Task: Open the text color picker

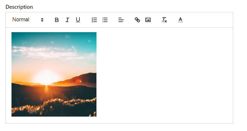Action: point(180,20)
